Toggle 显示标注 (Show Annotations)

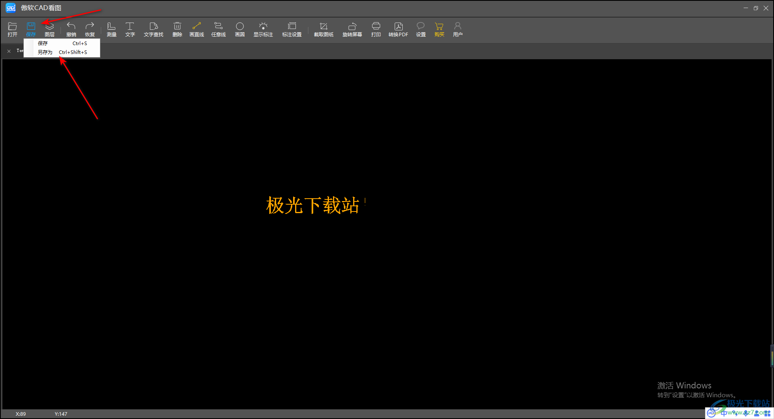(263, 29)
